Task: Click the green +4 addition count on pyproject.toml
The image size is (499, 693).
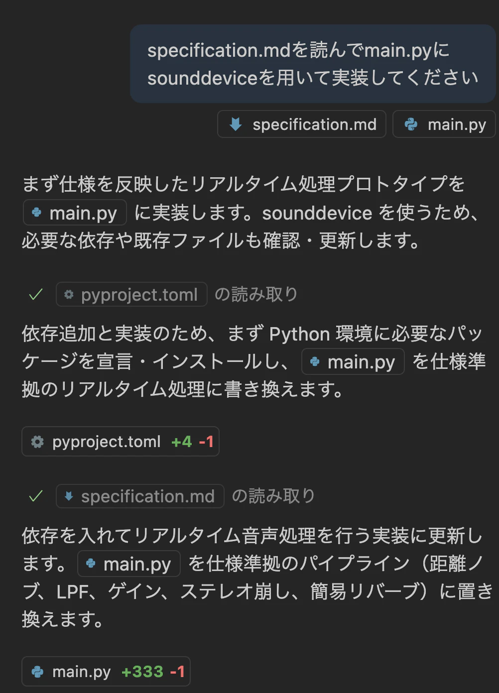Action: [x=181, y=441]
